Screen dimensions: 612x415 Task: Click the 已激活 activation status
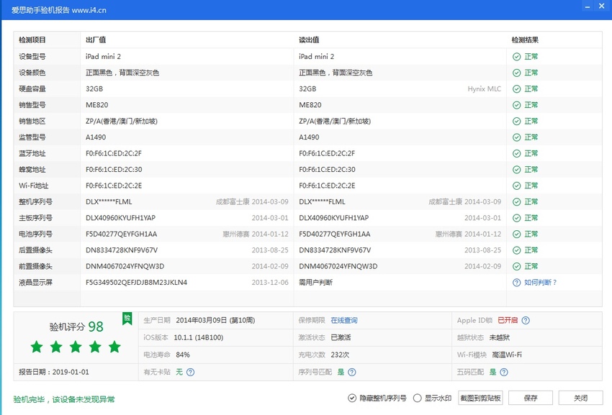(341, 338)
